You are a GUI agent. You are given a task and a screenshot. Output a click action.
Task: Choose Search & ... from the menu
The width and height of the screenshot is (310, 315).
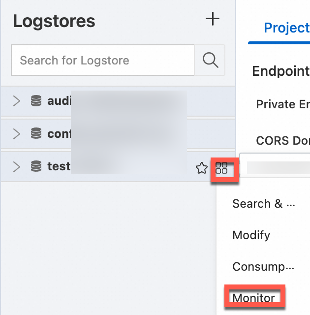pyautogui.click(x=263, y=204)
